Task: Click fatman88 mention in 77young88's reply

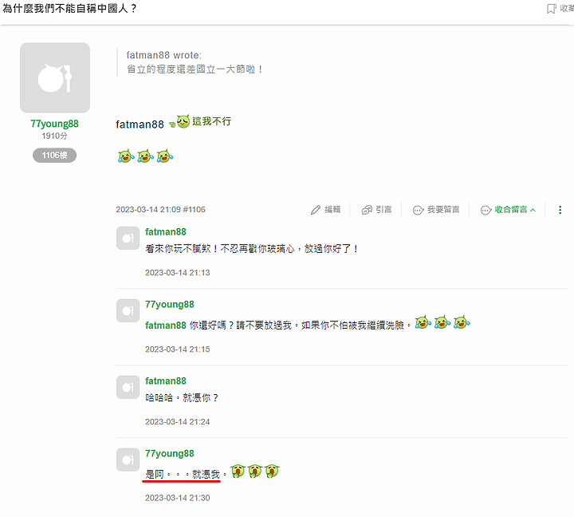Action: click(x=166, y=326)
